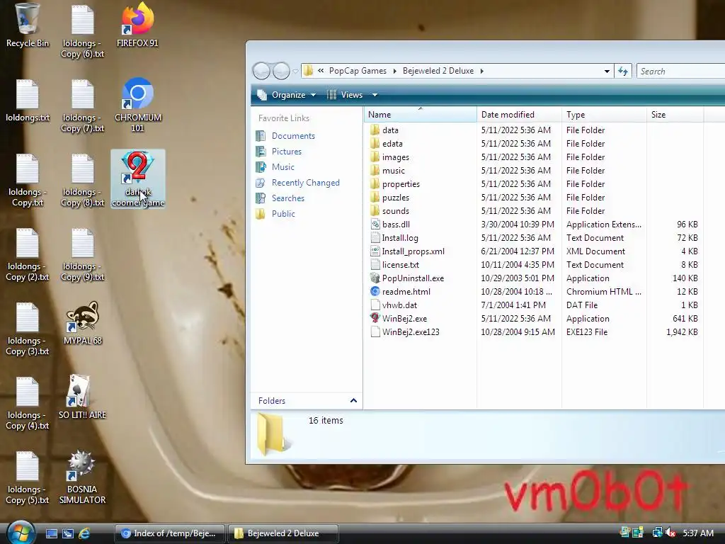Sort by Date modified column header
This screenshot has width=725, height=544.
point(519,114)
